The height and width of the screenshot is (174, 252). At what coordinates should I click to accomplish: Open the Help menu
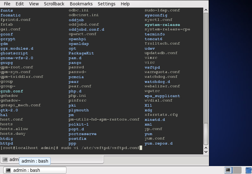pyautogui.click(x=125, y=4)
